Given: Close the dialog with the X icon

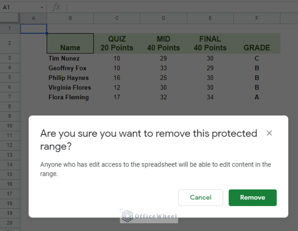Looking at the screenshot, I should tap(269, 133).
